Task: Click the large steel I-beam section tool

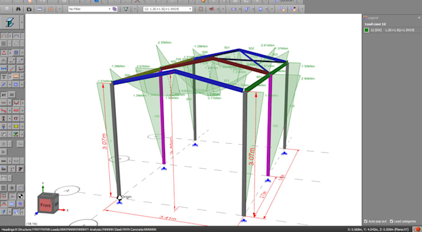Action: tap(10, 22)
